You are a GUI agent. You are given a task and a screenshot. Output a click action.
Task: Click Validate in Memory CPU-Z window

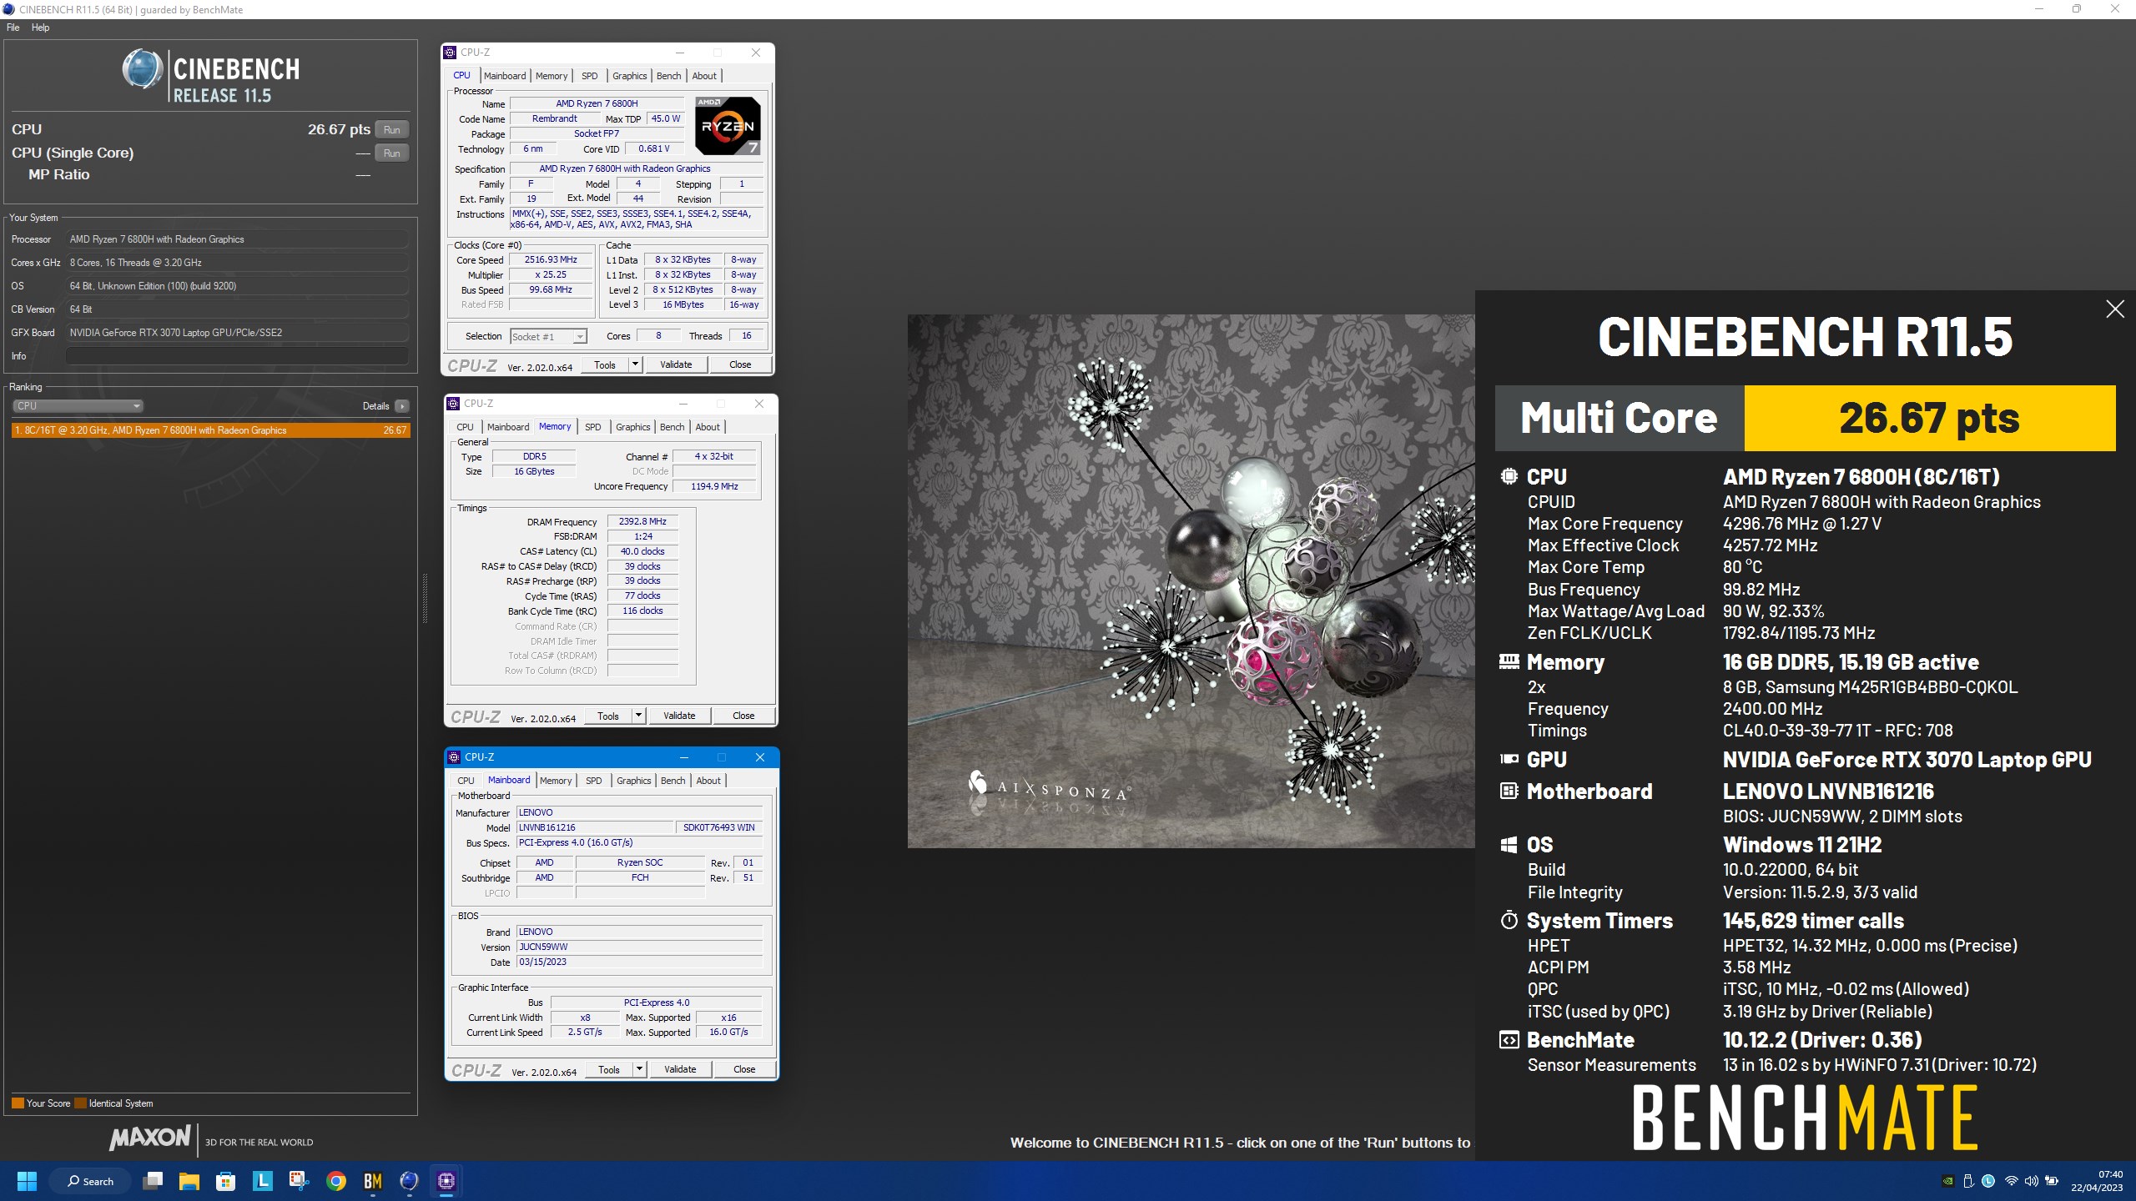click(x=679, y=716)
